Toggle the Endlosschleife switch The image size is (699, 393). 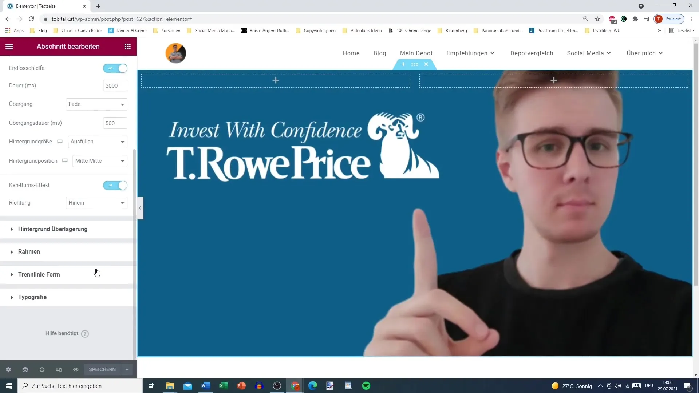pyautogui.click(x=115, y=68)
